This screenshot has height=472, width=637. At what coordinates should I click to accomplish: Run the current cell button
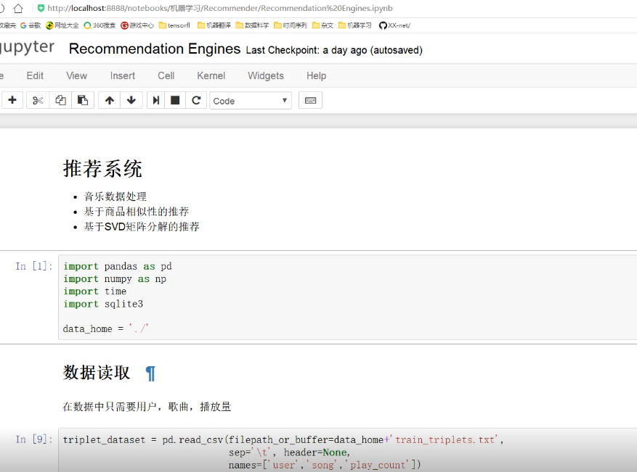pyautogui.click(x=155, y=101)
